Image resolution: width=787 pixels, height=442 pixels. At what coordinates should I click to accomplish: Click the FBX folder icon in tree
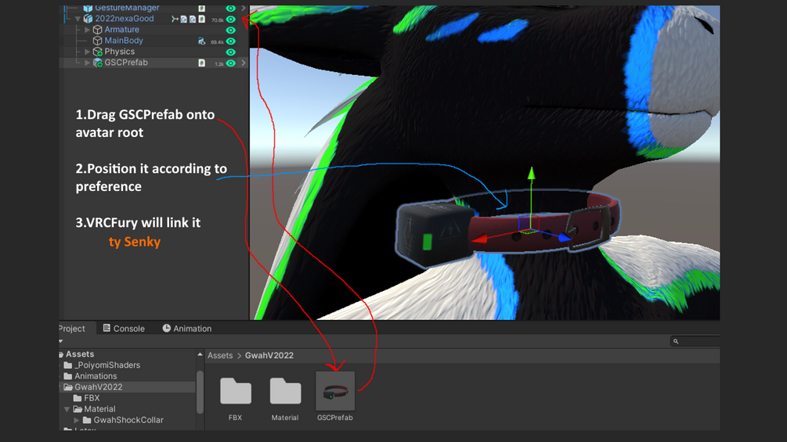[x=78, y=398]
